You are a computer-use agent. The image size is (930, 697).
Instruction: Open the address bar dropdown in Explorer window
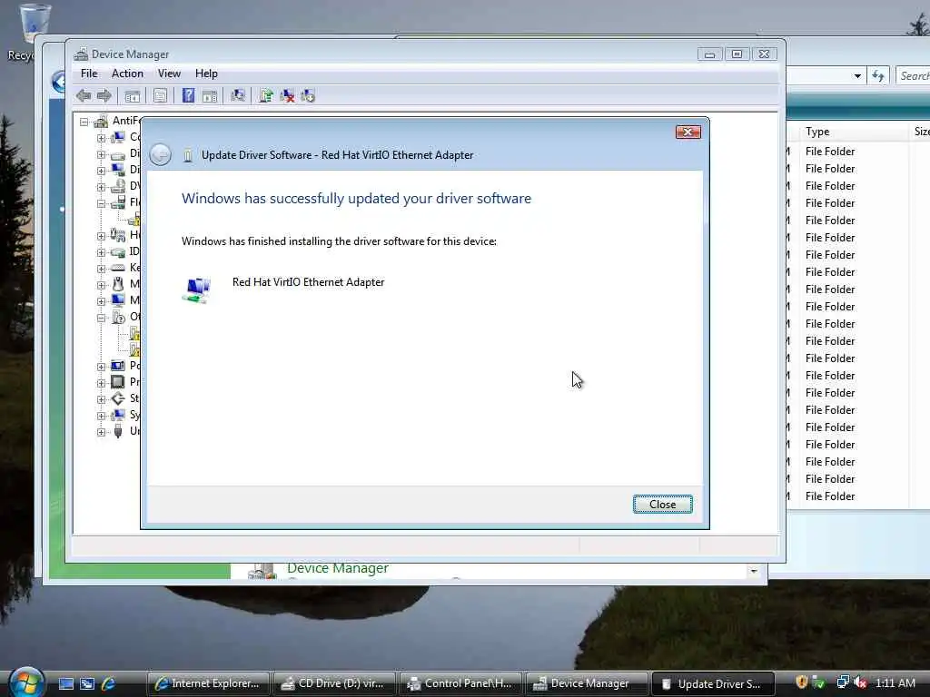(857, 76)
